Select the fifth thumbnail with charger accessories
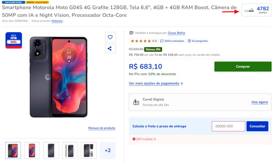Viewport: 273px width, 163px height. pos(89,150)
